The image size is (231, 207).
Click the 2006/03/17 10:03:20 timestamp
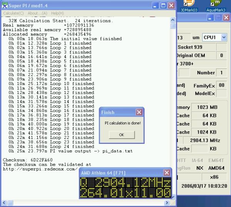point(204,186)
